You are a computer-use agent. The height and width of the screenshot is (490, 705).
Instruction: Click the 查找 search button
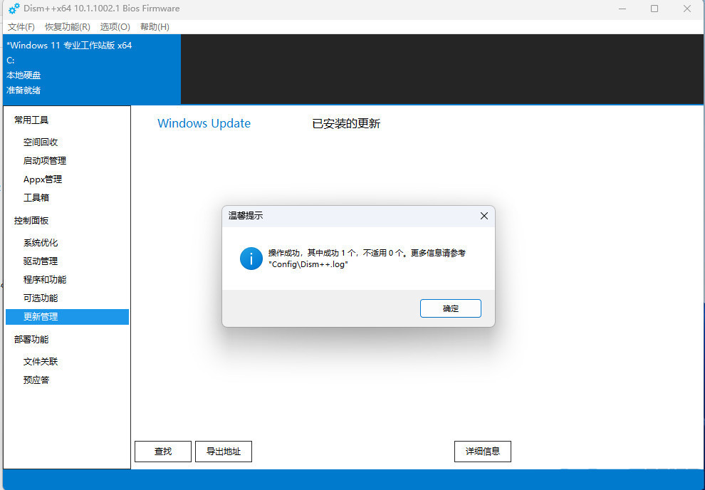(162, 451)
